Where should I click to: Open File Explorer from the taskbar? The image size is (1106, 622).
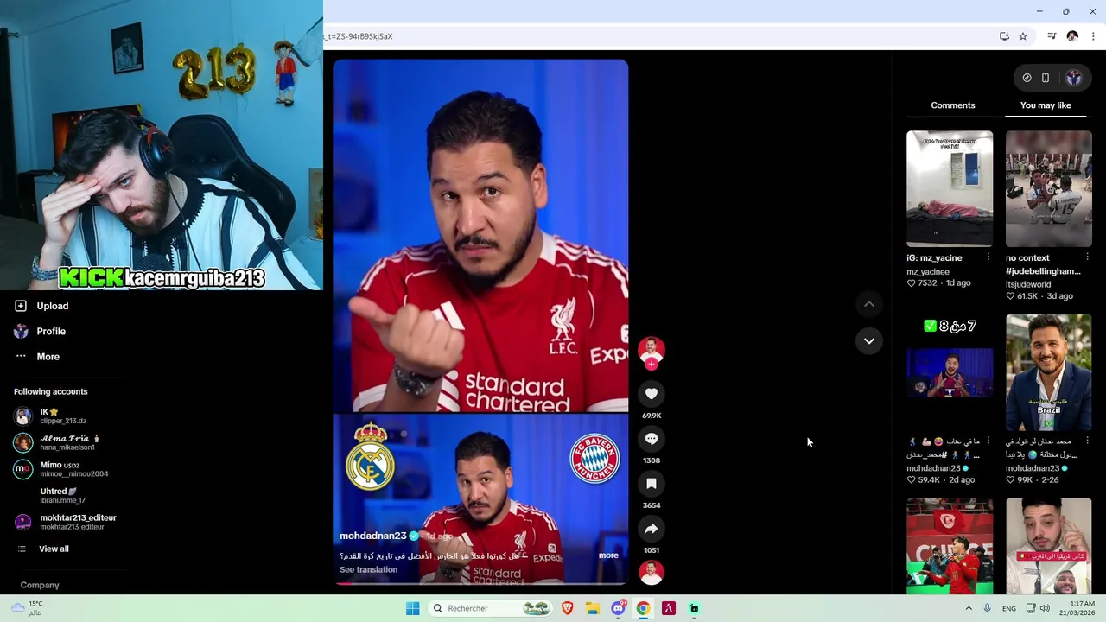pos(593,608)
